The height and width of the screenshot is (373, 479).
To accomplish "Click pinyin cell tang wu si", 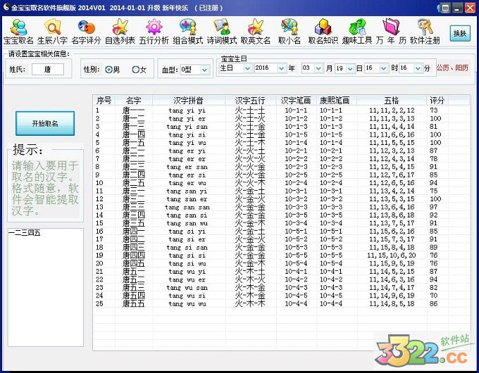I will 187,296.
